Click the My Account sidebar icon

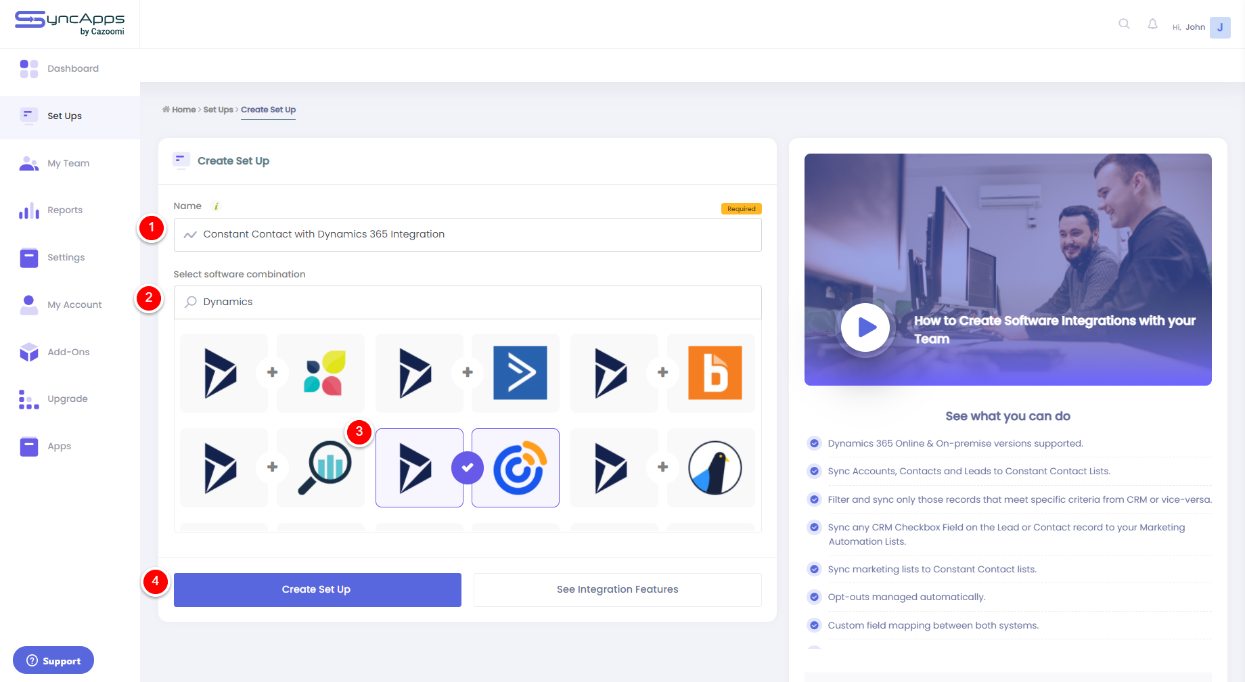pyautogui.click(x=28, y=304)
